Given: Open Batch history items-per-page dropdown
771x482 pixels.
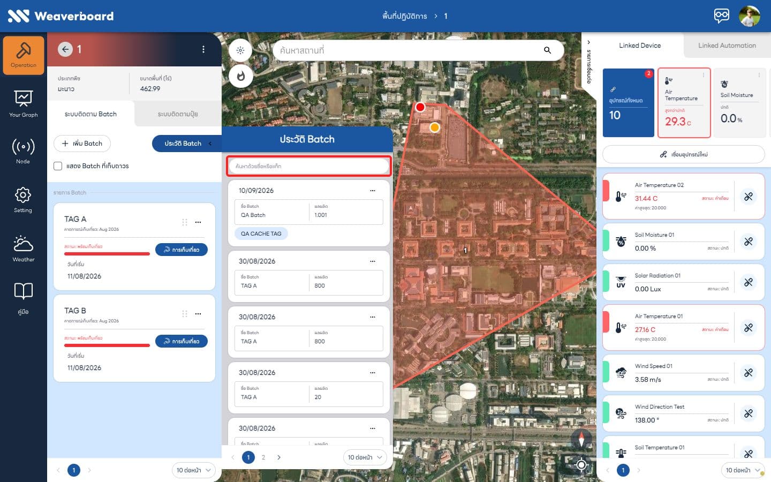Looking at the screenshot, I should 365,457.
